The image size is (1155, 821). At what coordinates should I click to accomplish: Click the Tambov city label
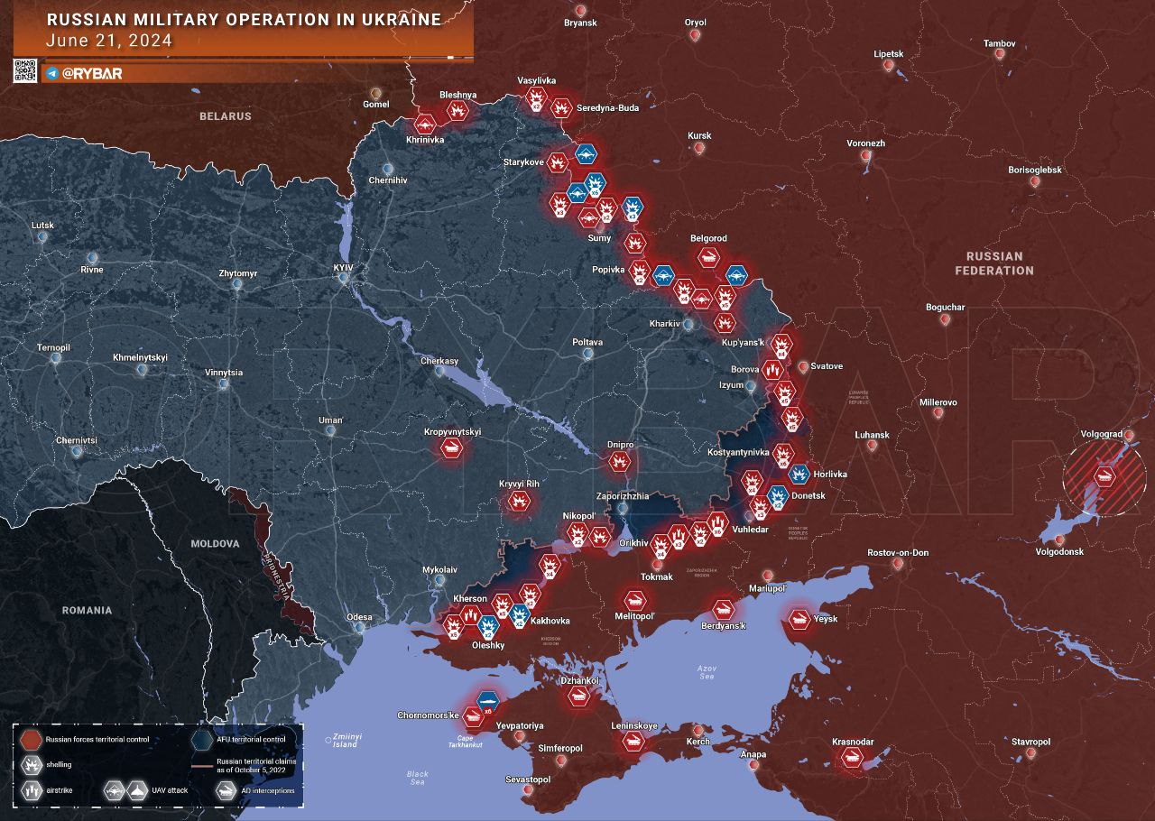tap(999, 43)
